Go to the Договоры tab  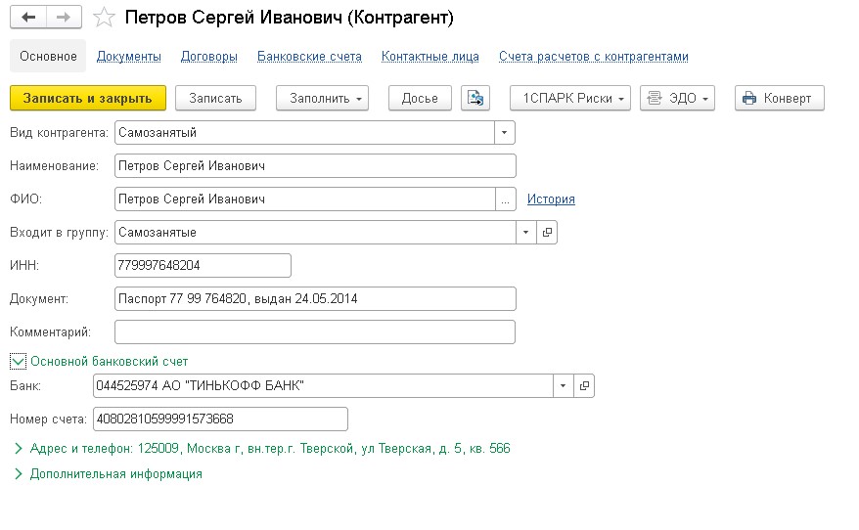(x=209, y=57)
